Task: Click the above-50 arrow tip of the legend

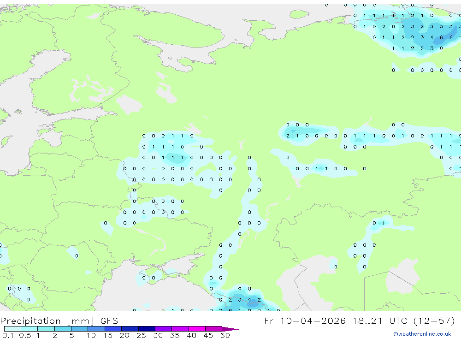Action: pyautogui.click(x=230, y=329)
